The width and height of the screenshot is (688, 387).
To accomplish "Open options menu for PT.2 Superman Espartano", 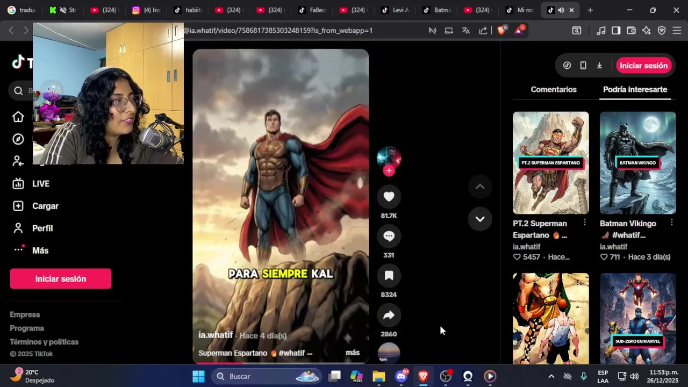I will coord(585,223).
